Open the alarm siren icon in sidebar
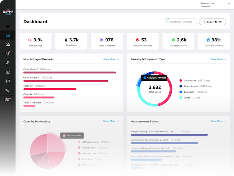 [x=8, y=72]
